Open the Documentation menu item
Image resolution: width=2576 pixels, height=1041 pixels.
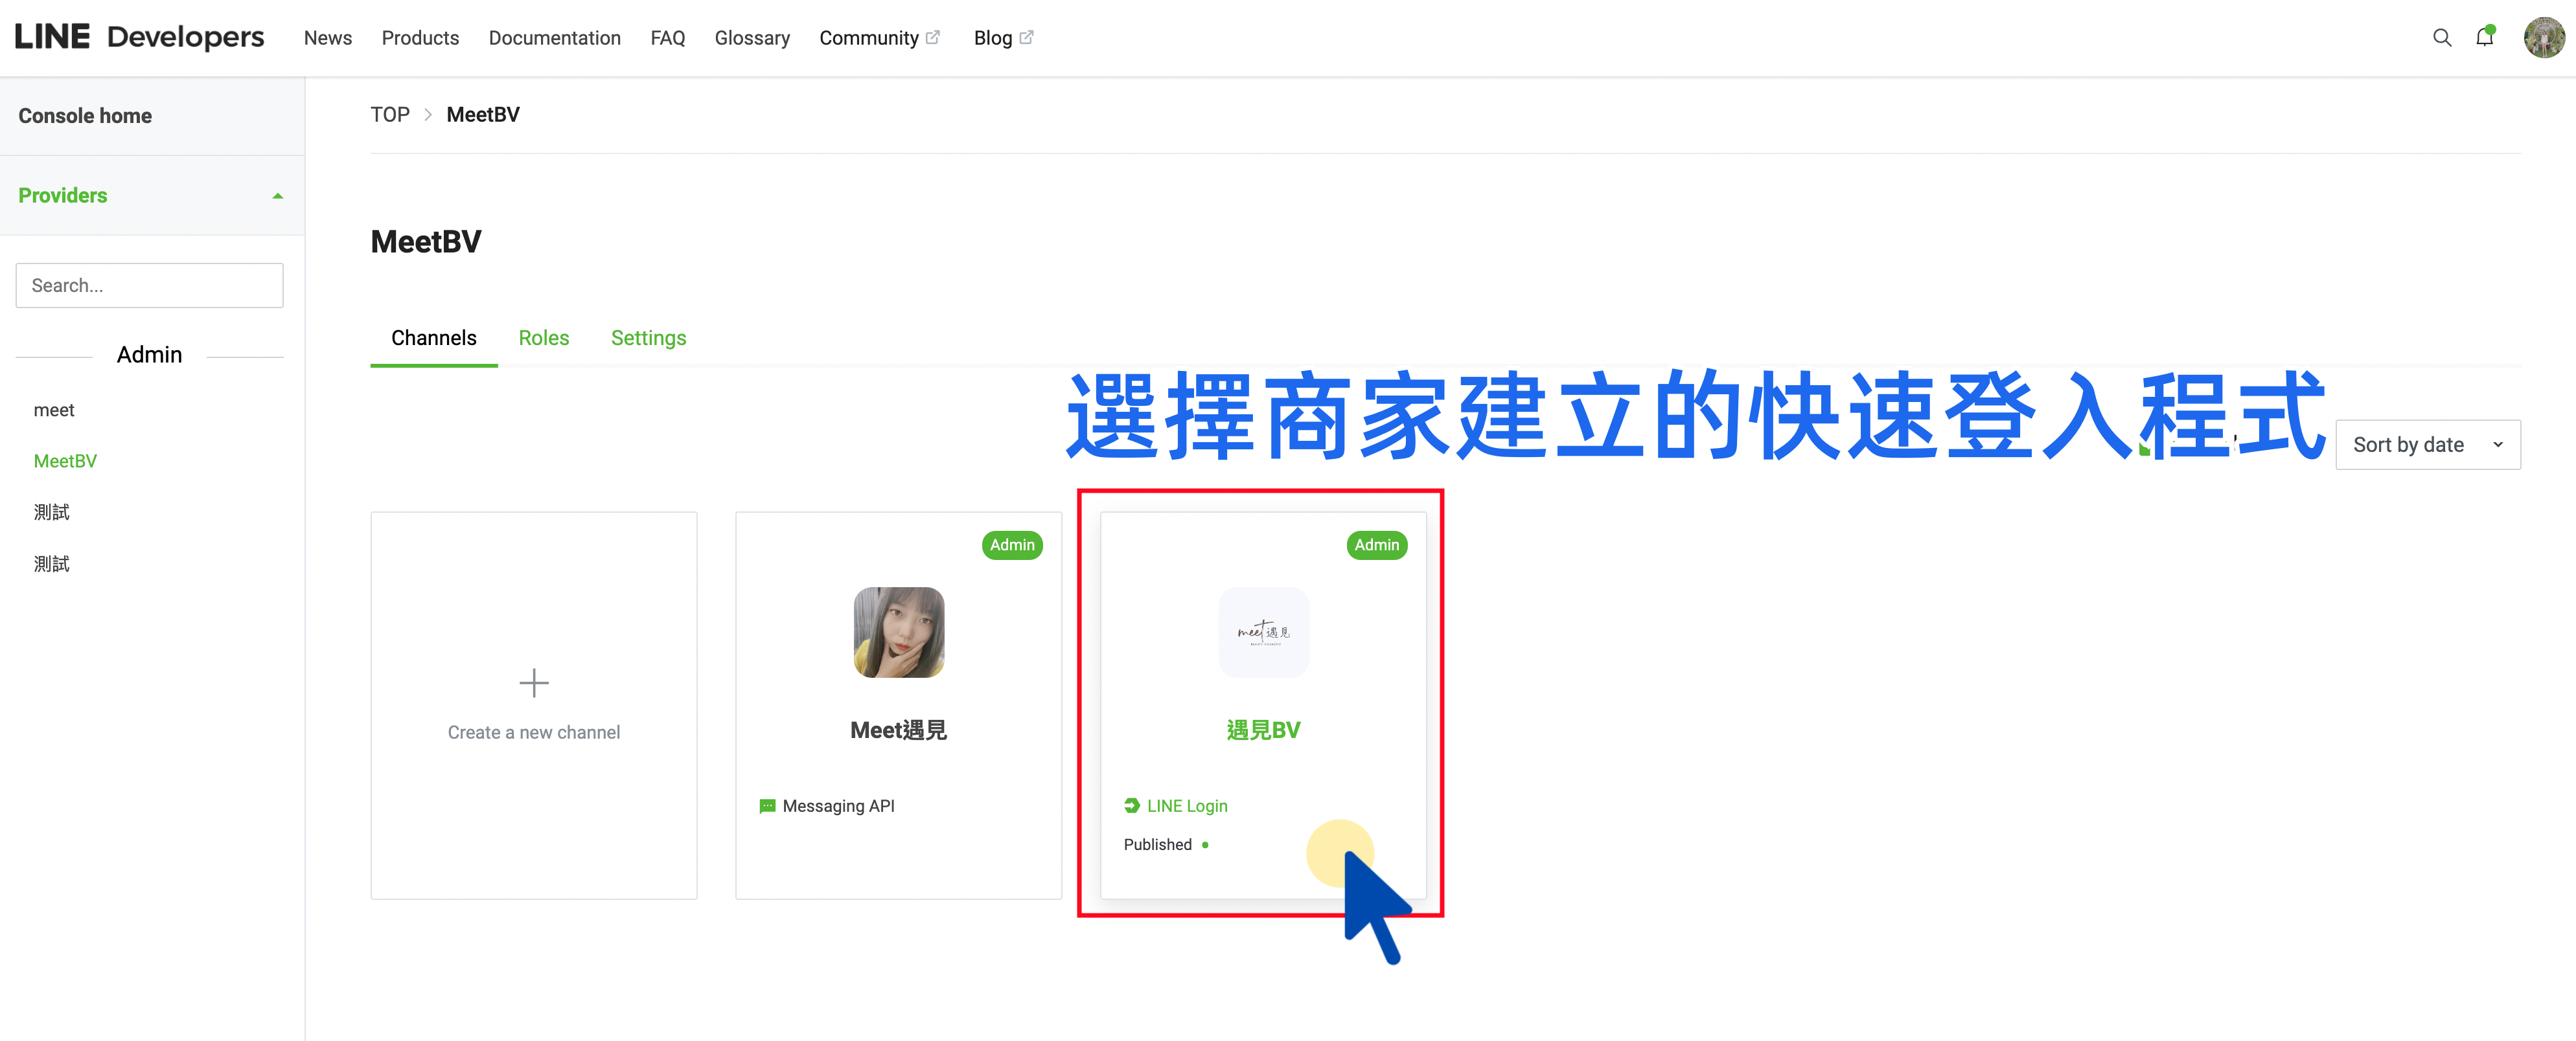tap(554, 38)
